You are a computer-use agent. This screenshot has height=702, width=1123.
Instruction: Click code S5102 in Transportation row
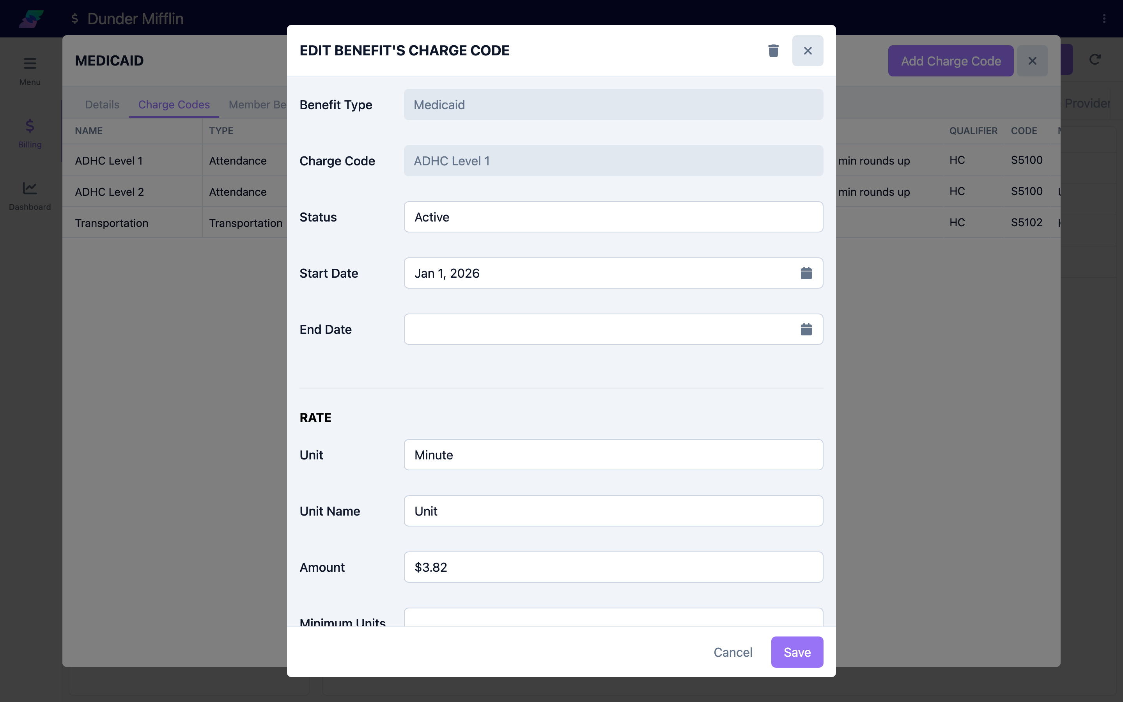tap(1026, 222)
